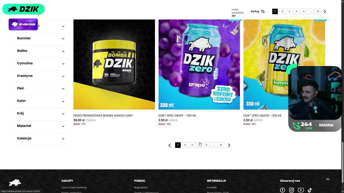The width and height of the screenshot is (344, 193).
Task: Open the YouTube social icon
Action: [x=301, y=190]
